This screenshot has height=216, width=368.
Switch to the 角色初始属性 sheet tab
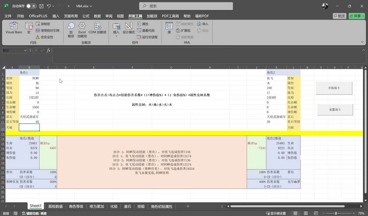pyautogui.click(x=162, y=206)
